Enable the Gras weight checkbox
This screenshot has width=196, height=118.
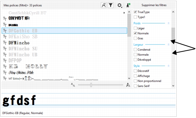(x=135, y=39)
